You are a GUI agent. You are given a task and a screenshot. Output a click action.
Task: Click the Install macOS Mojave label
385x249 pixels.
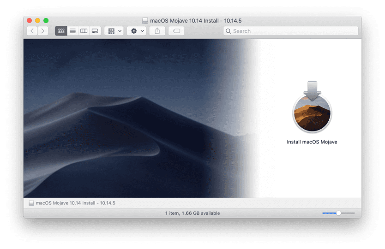(x=312, y=142)
